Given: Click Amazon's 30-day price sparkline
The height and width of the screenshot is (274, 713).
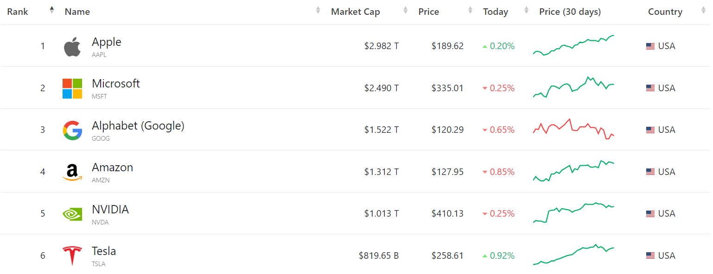Looking at the screenshot, I should click(573, 170).
